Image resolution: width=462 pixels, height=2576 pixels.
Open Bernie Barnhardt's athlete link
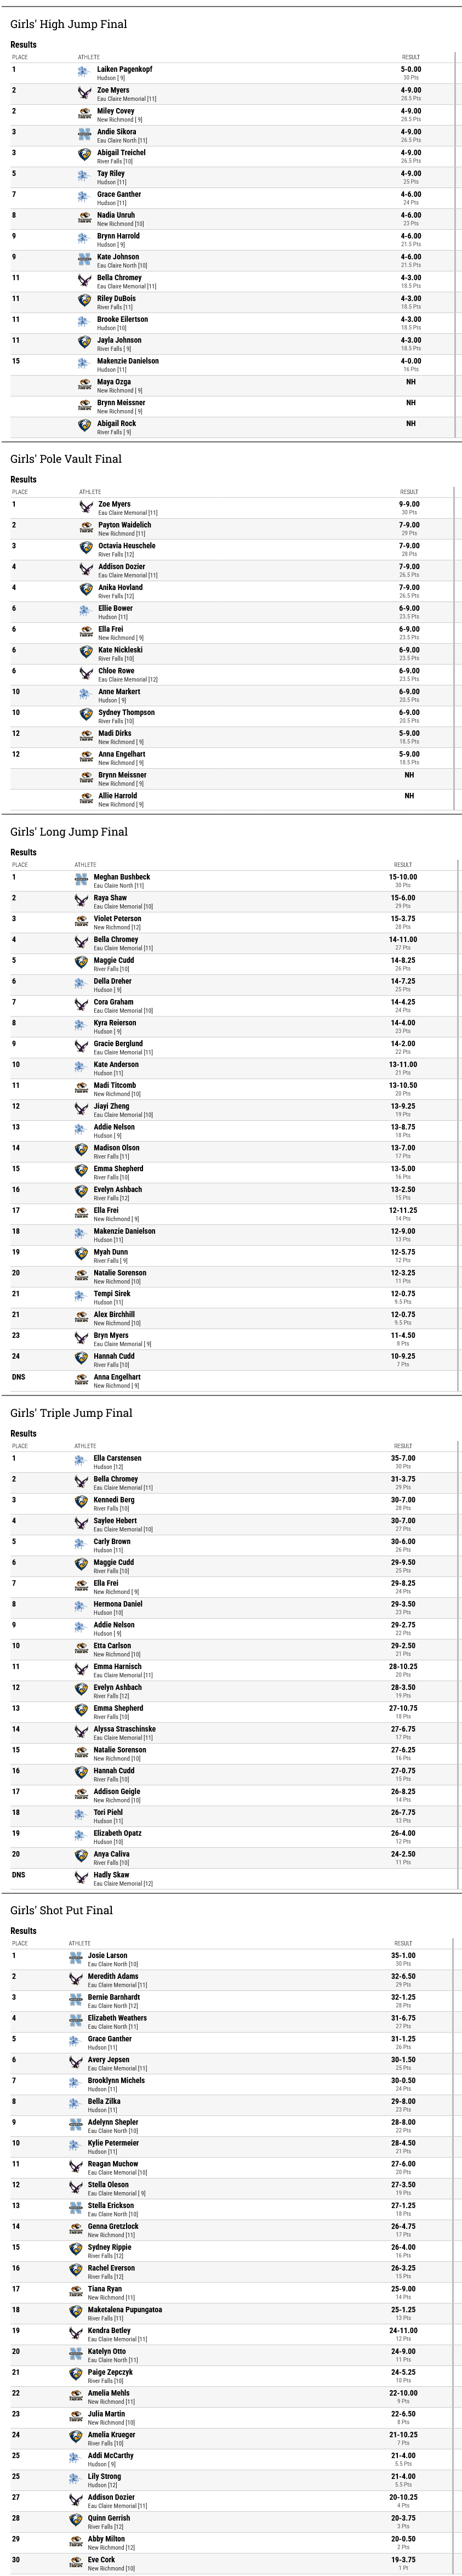click(114, 1997)
